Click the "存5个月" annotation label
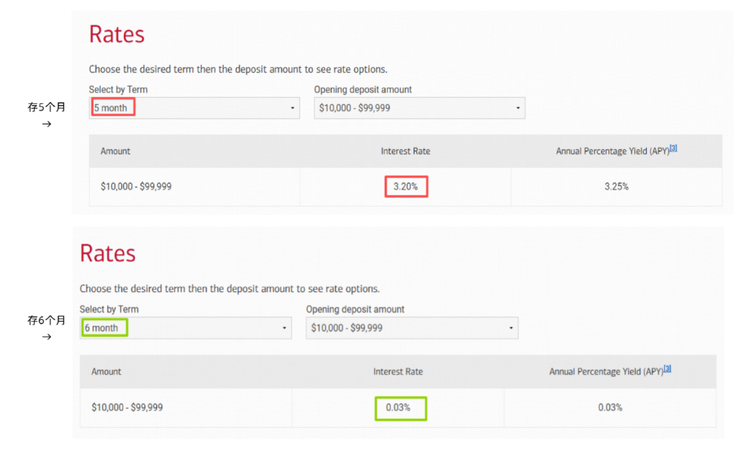Image resolution: width=747 pixels, height=453 pixels. 46,107
